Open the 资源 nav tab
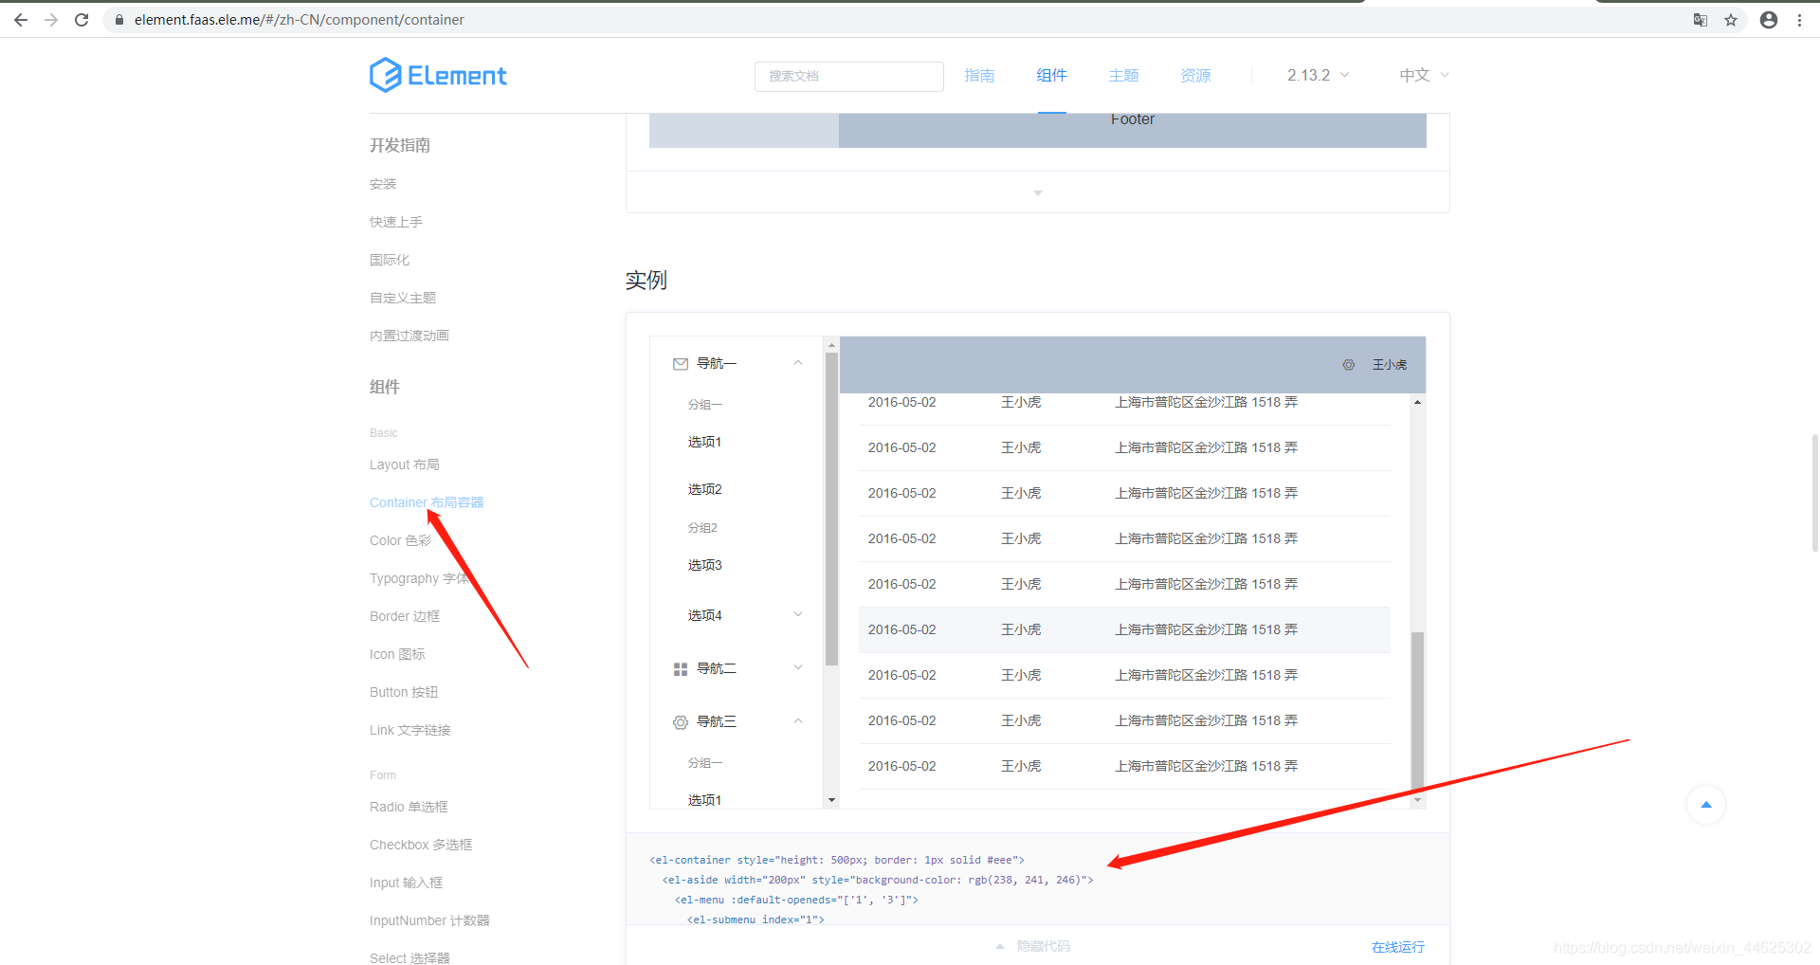The height and width of the screenshot is (965, 1820). (1195, 75)
